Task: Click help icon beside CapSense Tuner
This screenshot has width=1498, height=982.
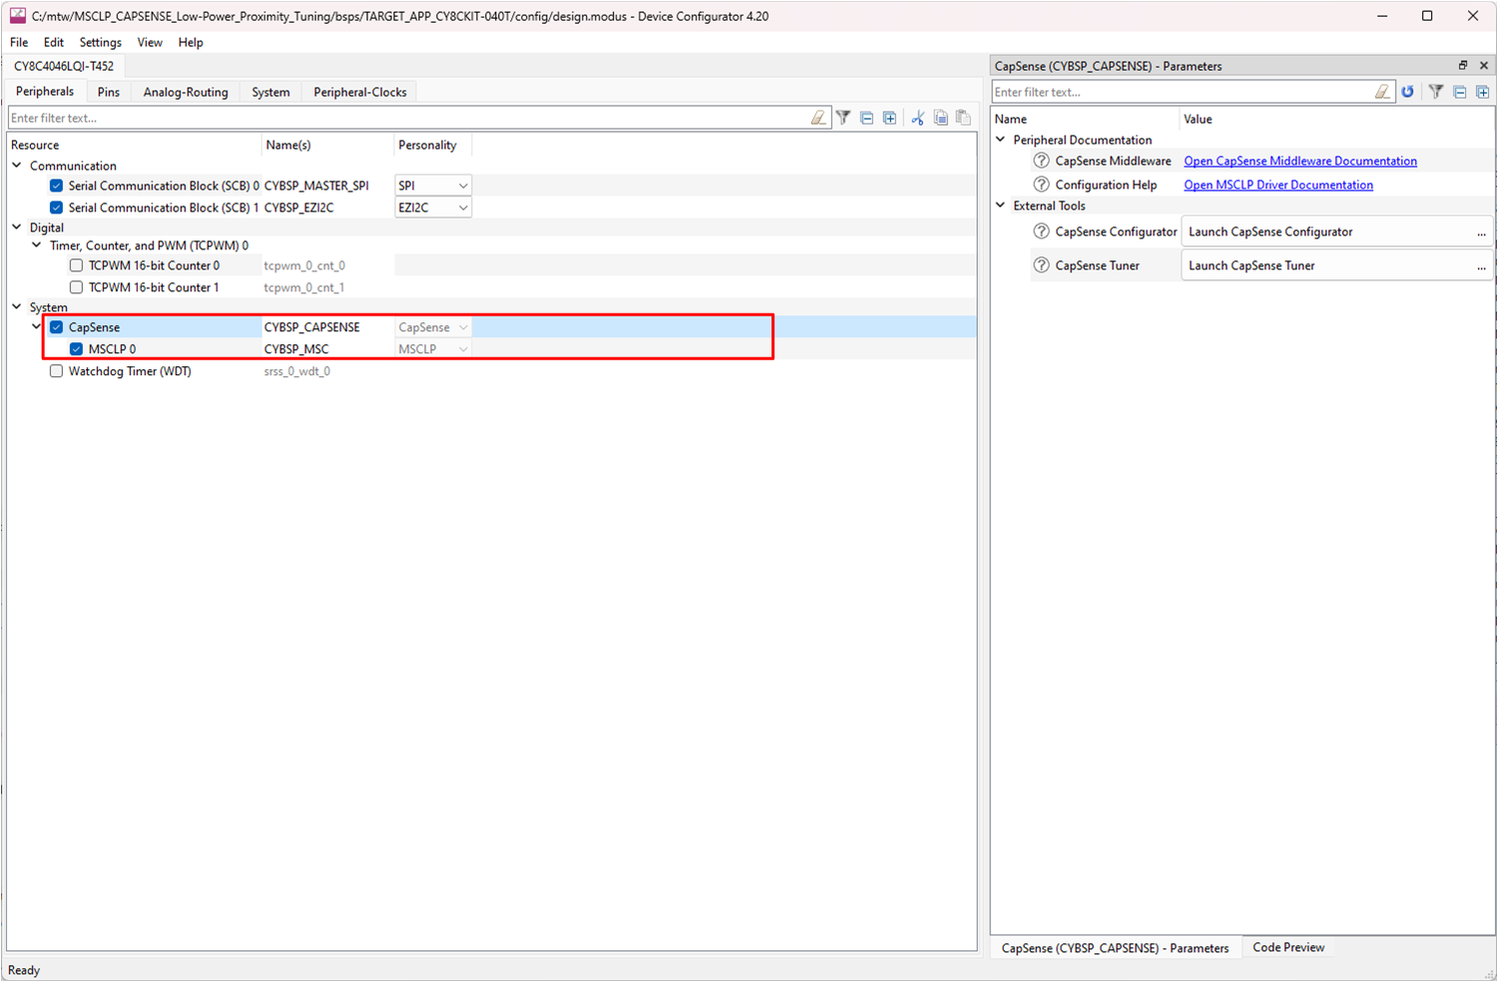Action: [1041, 265]
